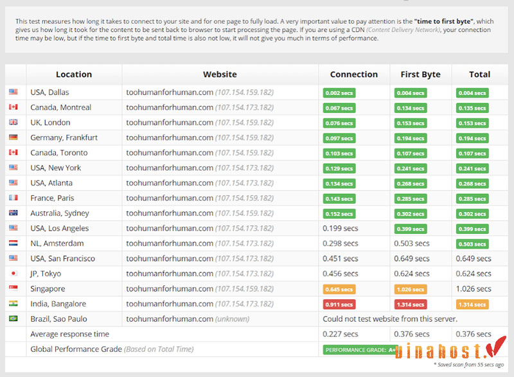The width and height of the screenshot is (514, 377).
Task: Click the Connection column header
Action: 353,75
